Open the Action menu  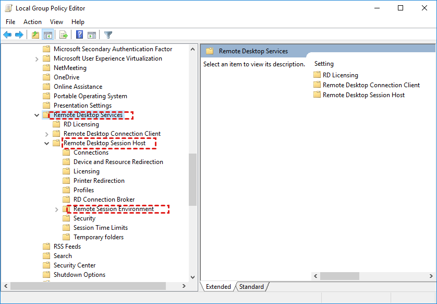32,22
